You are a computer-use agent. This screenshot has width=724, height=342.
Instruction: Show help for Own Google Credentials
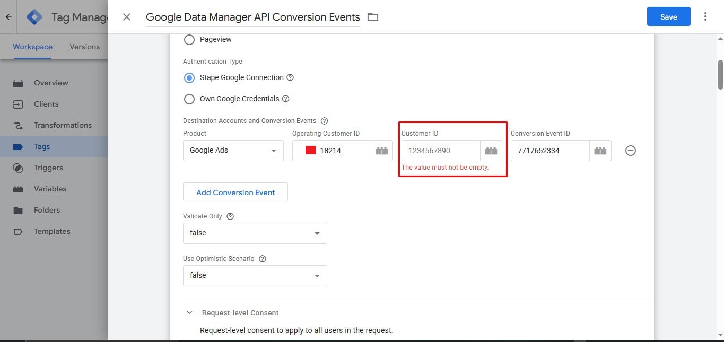[285, 99]
